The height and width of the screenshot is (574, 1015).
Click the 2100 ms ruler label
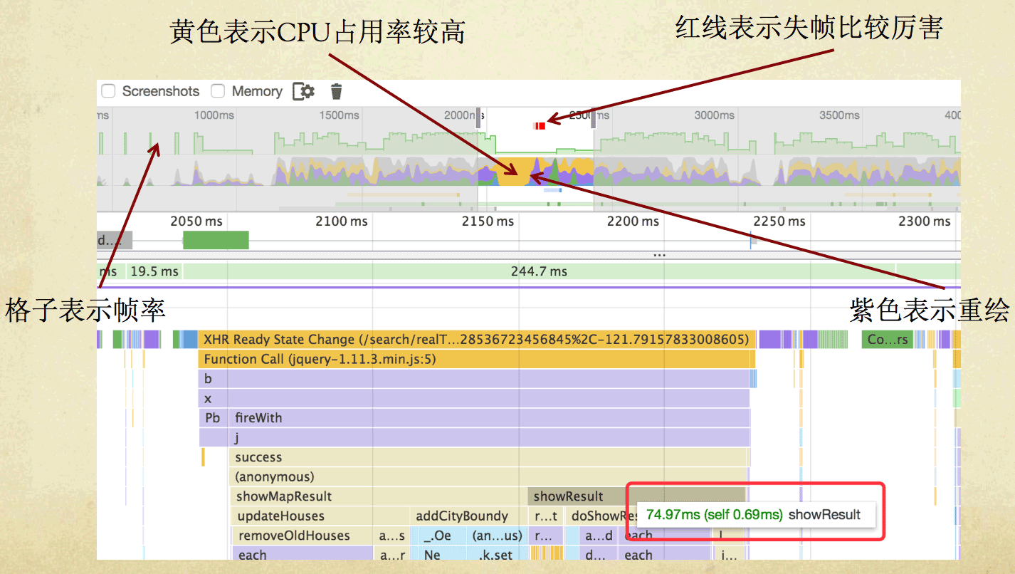(x=342, y=221)
